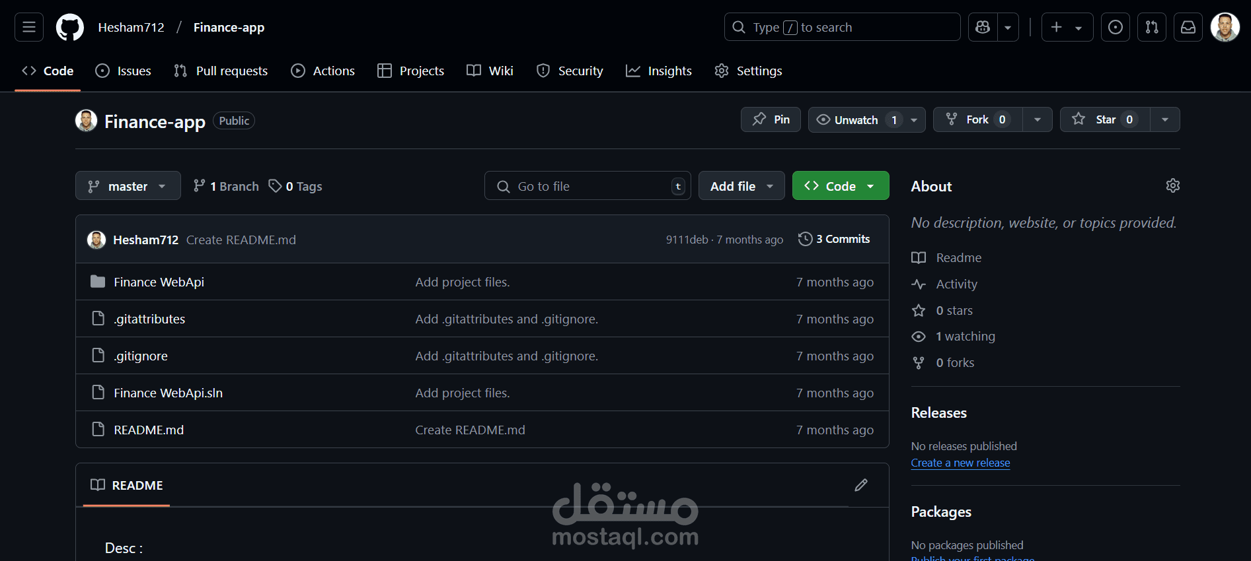This screenshot has height=561, width=1251.
Task: Open the README.md file name
Action: [x=149, y=430]
